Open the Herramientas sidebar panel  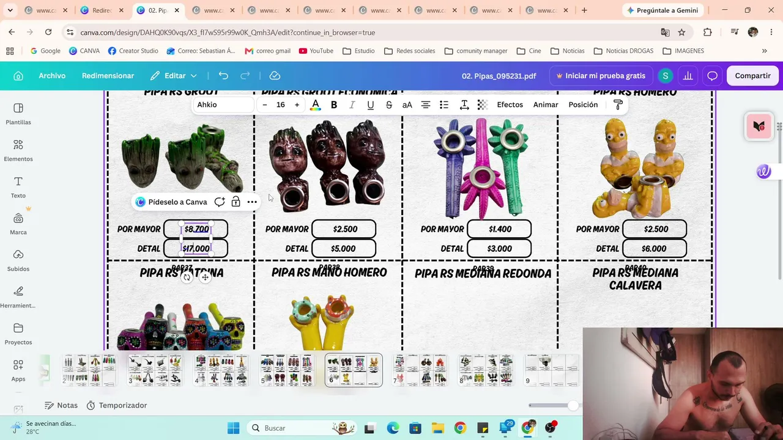click(x=18, y=297)
